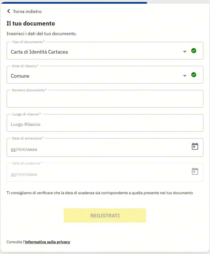Click the Il tuo documento heading
The width and height of the screenshot is (210, 254).
[x=31, y=24]
